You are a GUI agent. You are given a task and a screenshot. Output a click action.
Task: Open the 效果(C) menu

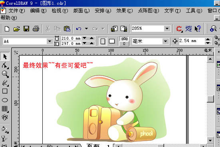[x=124, y=11]
